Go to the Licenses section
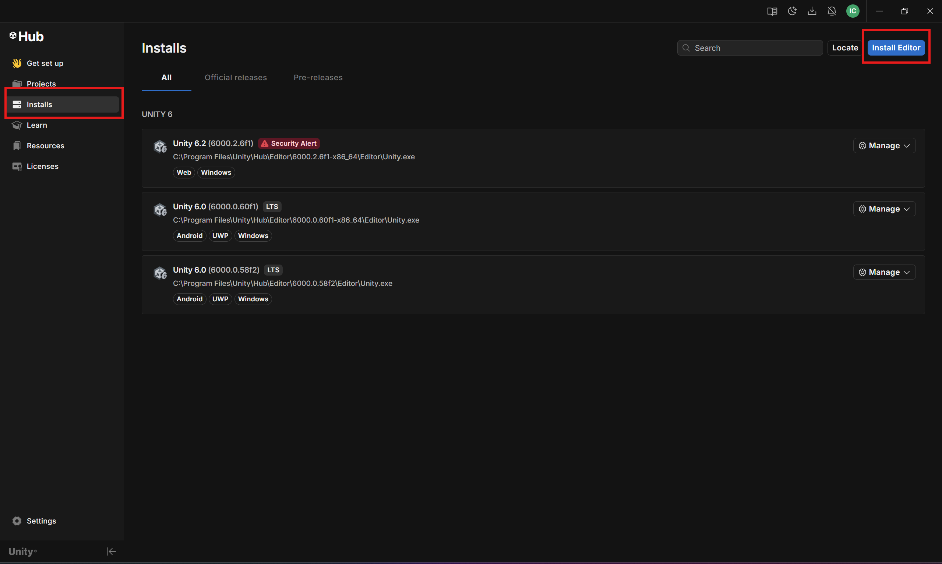942x564 pixels. pyautogui.click(x=42, y=166)
